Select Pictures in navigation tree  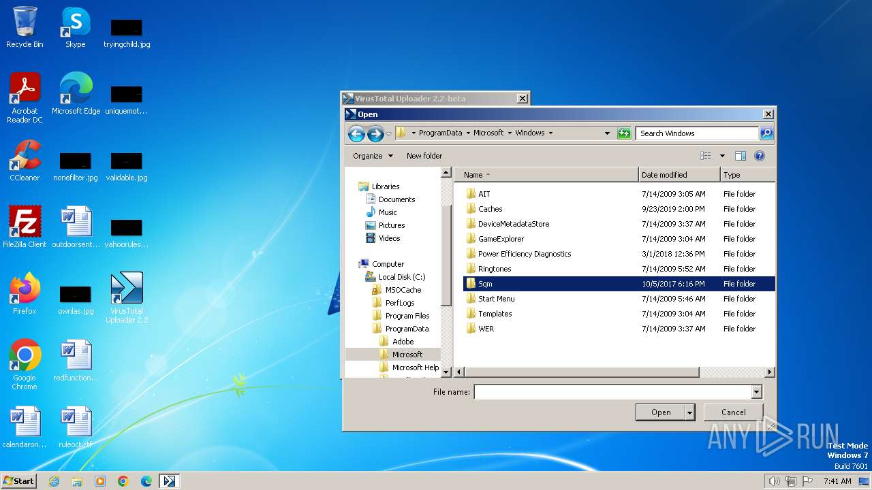click(392, 225)
